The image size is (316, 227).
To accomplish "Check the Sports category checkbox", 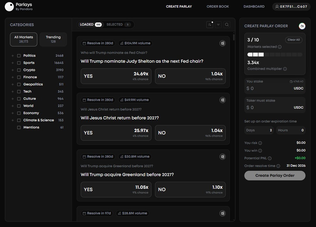I will 19,63.
